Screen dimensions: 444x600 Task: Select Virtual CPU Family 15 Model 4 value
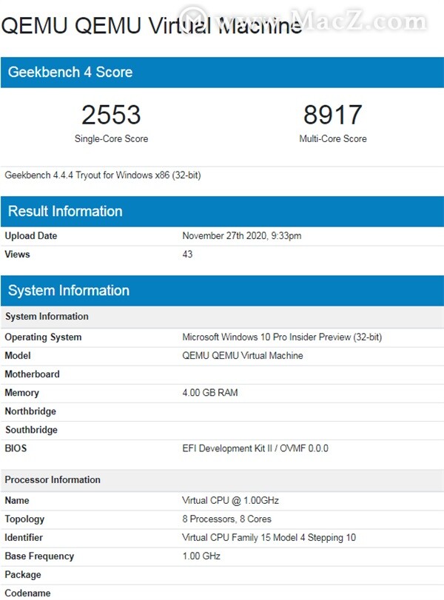[269, 538]
